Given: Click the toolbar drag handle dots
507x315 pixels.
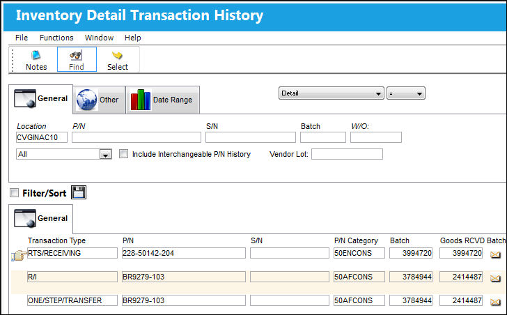Looking at the screenshot, I should coord(13,60).
